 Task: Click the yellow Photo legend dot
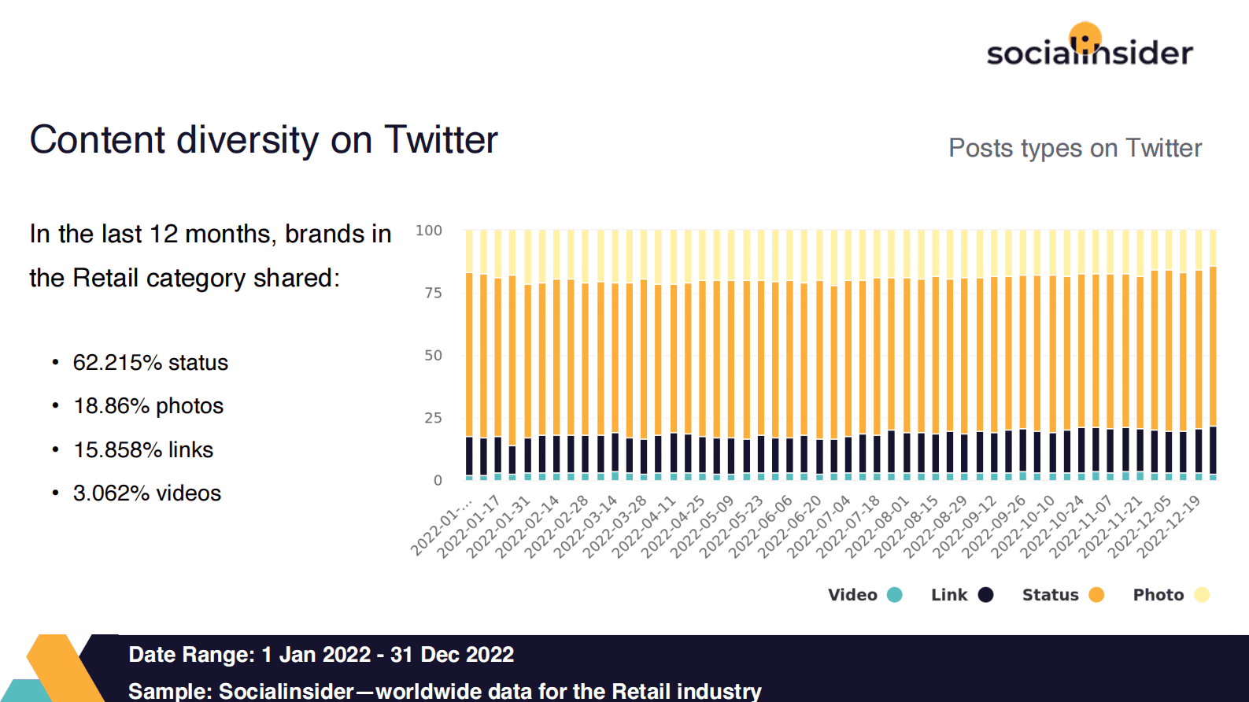[x=1201, y=595]
